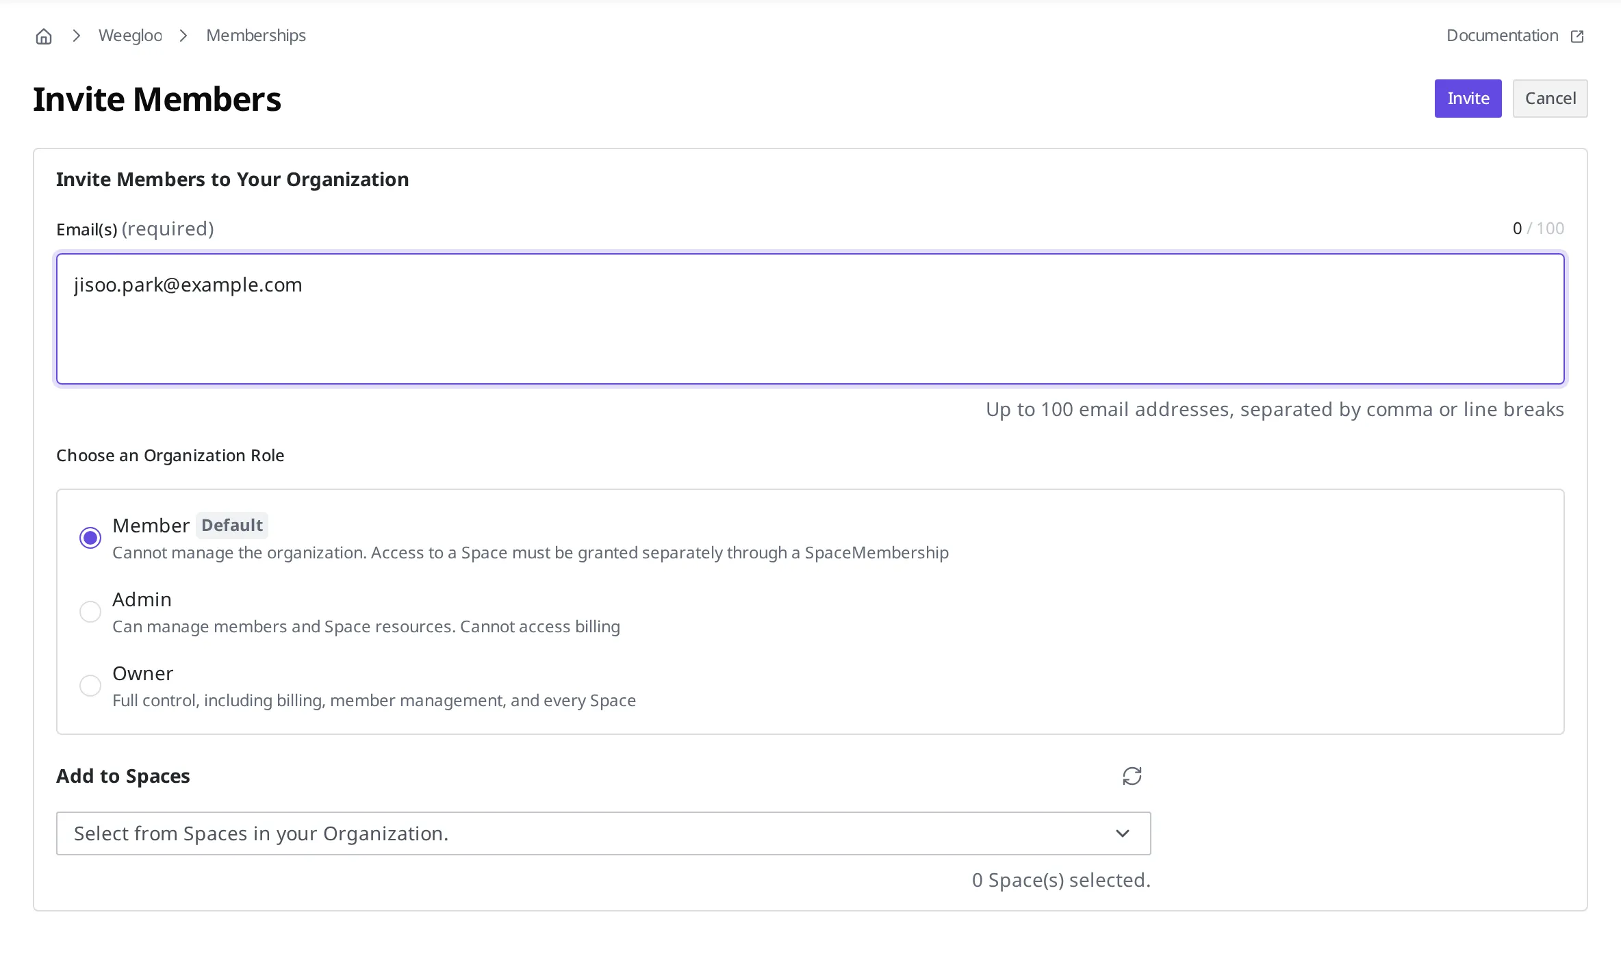
Task: Select the Member role radio button
Action: click(90, 538)
